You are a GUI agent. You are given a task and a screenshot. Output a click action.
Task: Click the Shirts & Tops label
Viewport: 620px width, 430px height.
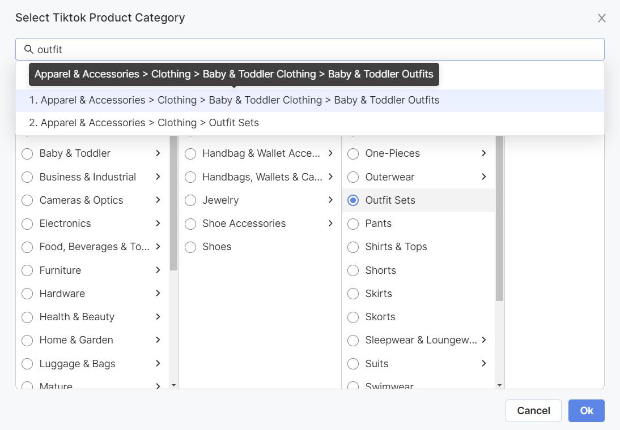[396, 247]
